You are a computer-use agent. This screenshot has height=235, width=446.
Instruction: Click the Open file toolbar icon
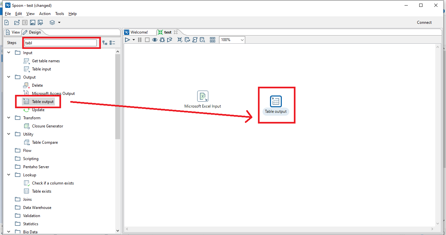(x=17, y=22)
